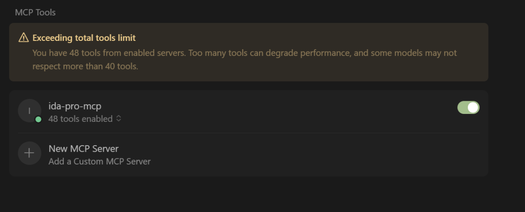Click the green server status dot
This screenshot has width=525, height=212.
38,119
